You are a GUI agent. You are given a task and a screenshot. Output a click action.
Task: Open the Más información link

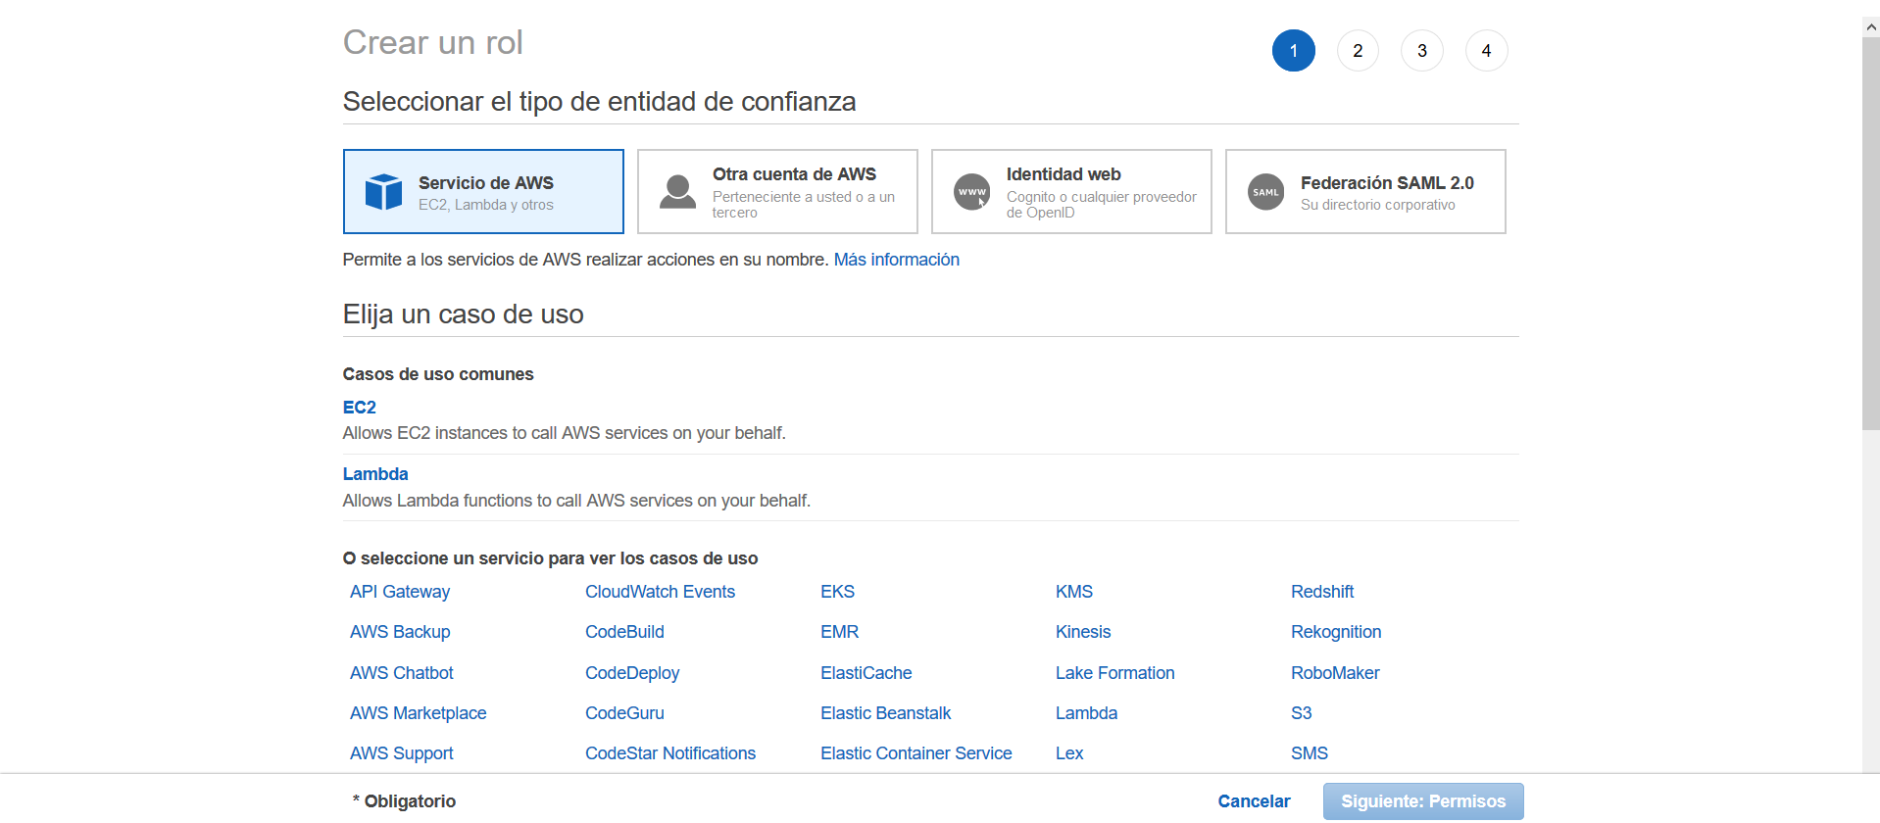(896, 260)
